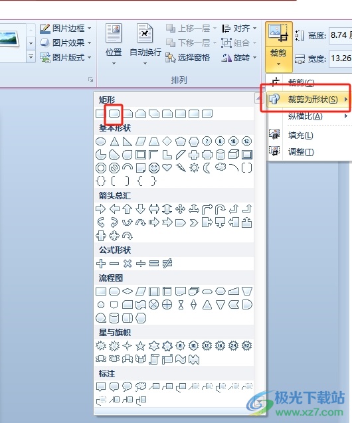Pick the 5-point star shape
This screenshot has width=352, height=423.
pos(141,345)
